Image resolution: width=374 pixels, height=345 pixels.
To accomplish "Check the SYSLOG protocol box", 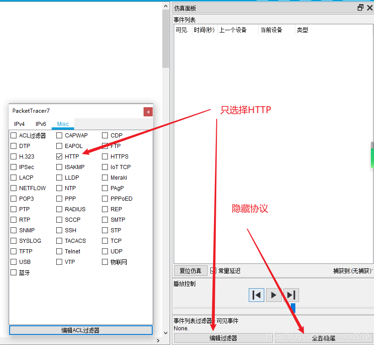I will pos(14,241).
